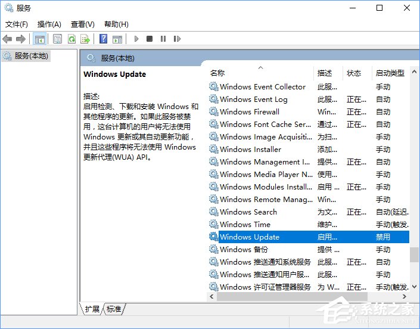Open the 文件(F) menu
The image size is (420, 329).
[16, 24]
